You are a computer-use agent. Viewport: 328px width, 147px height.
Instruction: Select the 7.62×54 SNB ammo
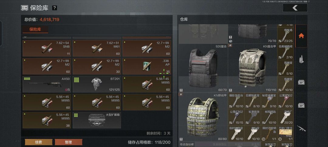pyautogui.click(x=47, y=48)
